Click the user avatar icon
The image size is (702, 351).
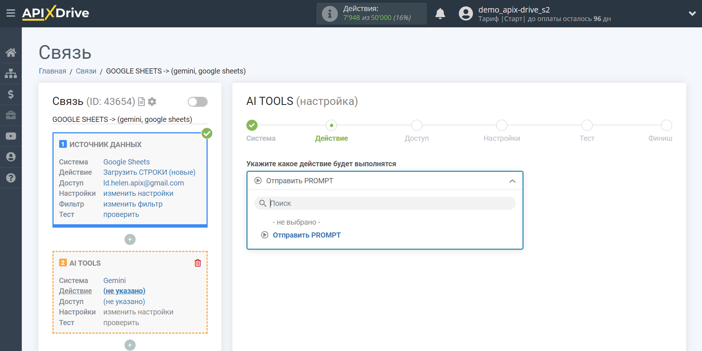pos(466,14)
